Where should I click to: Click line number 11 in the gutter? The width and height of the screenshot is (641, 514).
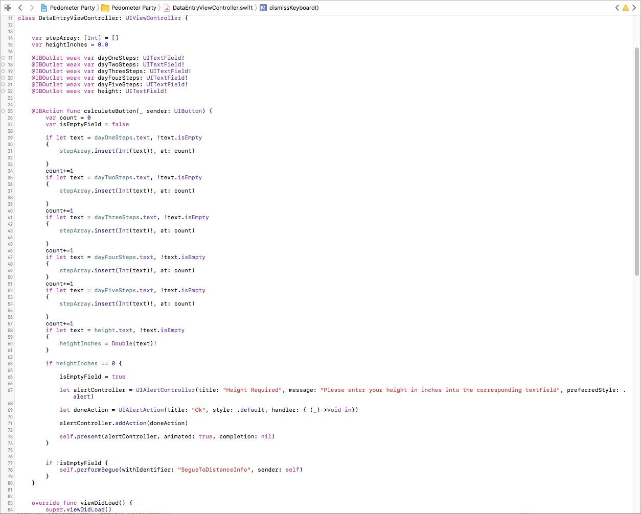[x=10, y=18]
